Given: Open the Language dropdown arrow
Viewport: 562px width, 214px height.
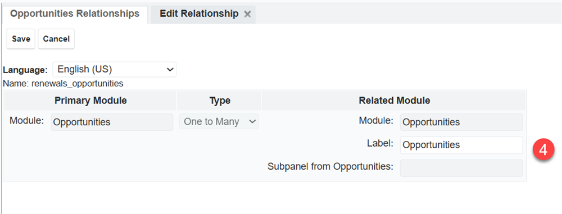Looking at the screenshot, I should tap(170, 70).
